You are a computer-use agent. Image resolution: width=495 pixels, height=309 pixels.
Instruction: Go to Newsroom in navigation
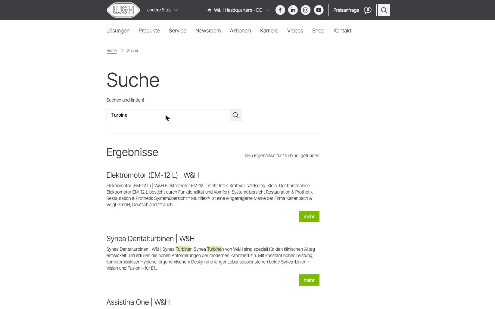tap(208, 31)
